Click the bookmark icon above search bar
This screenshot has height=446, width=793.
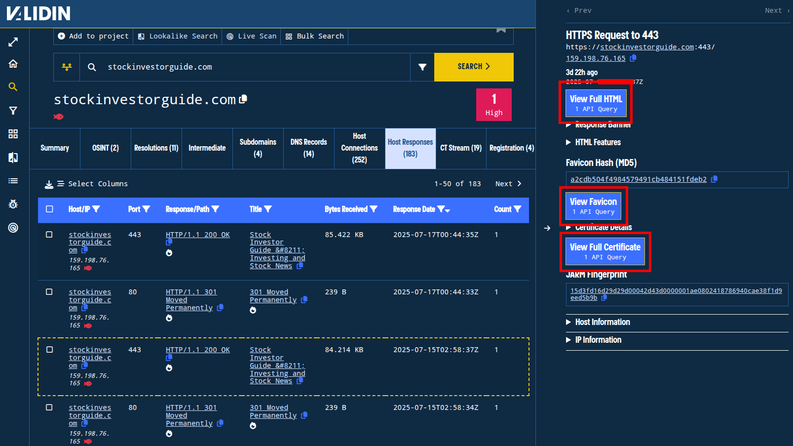pos(501,31)
